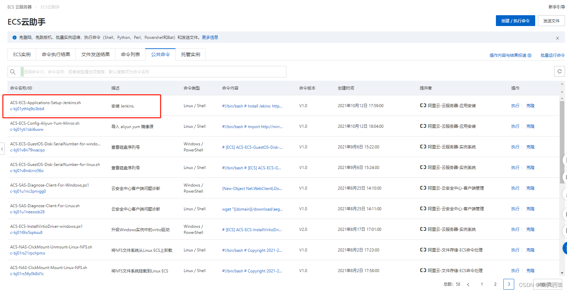Viewport: 567px width, 291px height.
Task: Go to page 2
Action: (495, 284)
